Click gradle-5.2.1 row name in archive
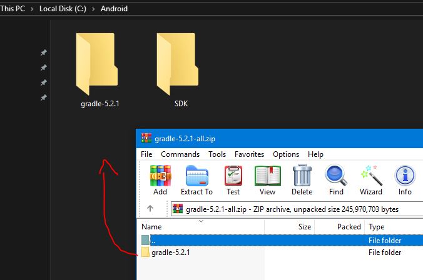The image size is (423, 280). (171, 252)
